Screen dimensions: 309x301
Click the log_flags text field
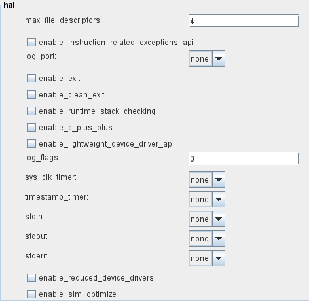click(244, 158)
